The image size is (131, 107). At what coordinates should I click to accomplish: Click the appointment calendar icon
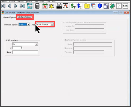click(x=45, y=6)
